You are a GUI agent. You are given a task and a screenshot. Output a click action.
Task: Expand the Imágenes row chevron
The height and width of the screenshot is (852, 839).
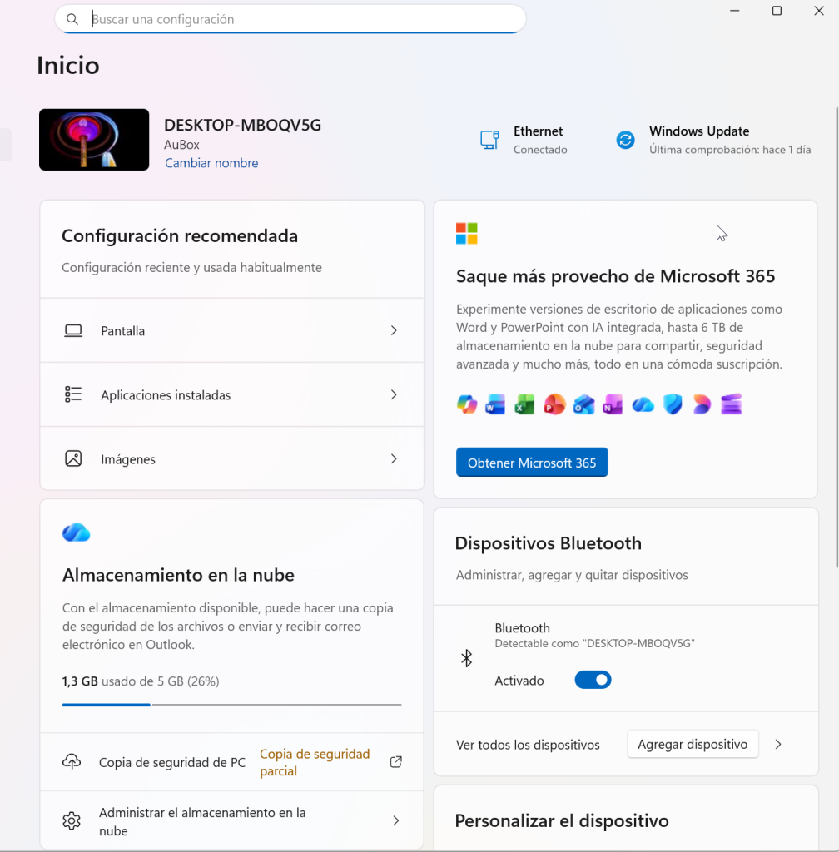[x=394, y=458]
